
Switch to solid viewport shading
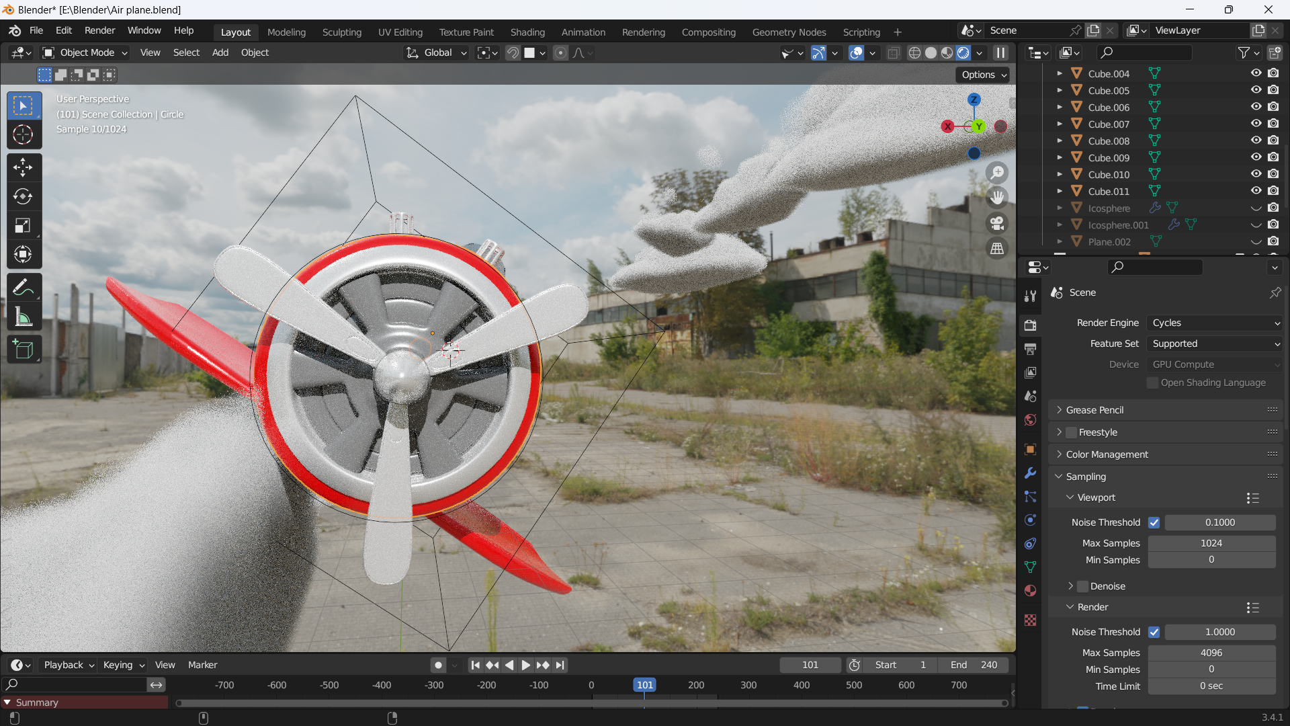931,53
